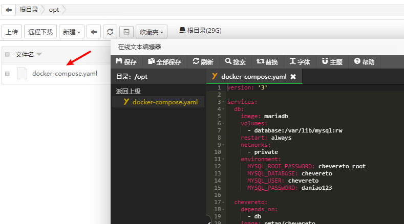The image size is (404, 224).
Task: Save the file with 保存
Action: 126,62
